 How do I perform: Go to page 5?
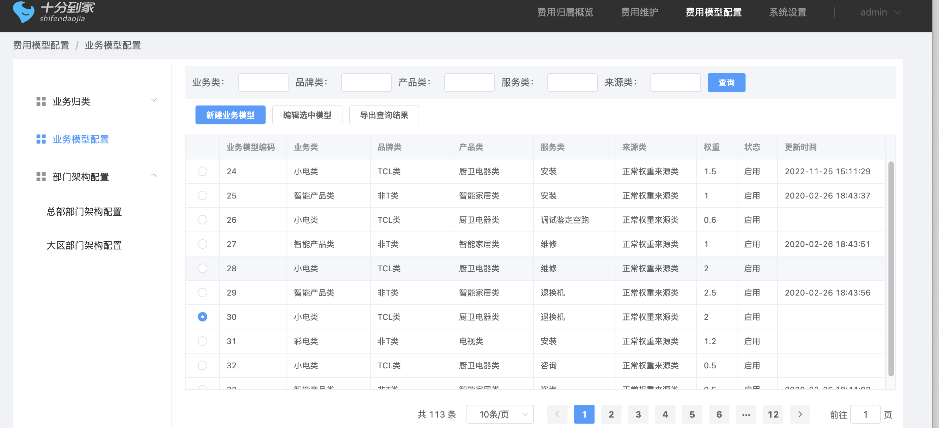tap(692, 414)
